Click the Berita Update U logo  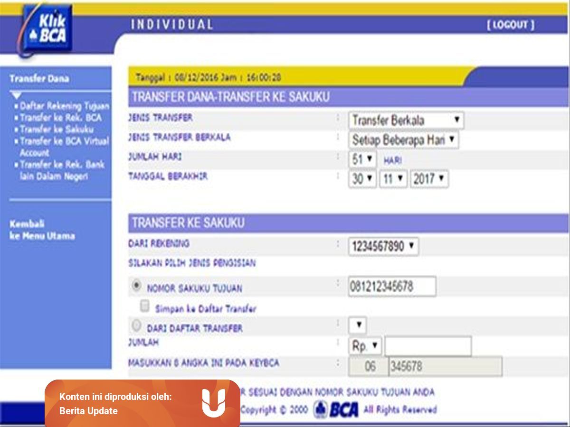(213, 403)
